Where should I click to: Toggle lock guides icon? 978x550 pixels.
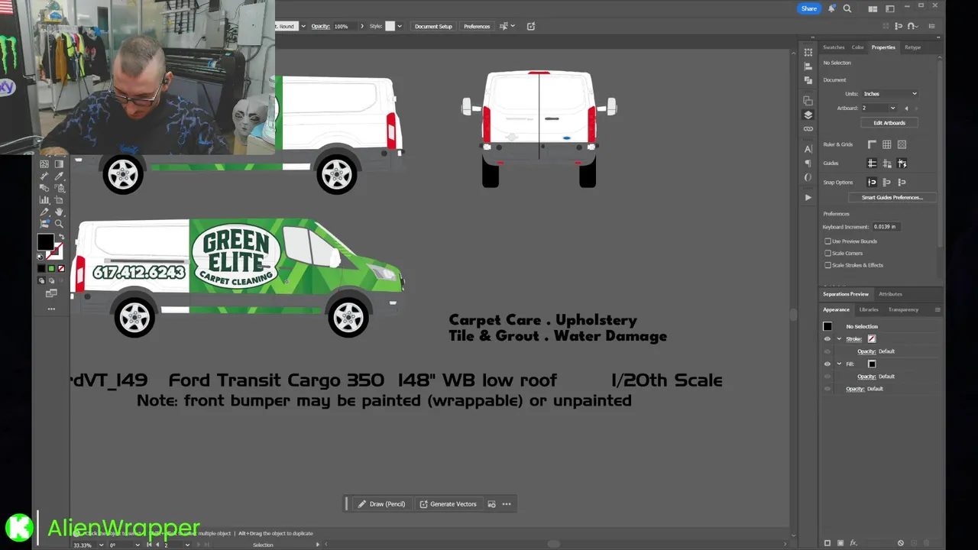tap(886, 163)
